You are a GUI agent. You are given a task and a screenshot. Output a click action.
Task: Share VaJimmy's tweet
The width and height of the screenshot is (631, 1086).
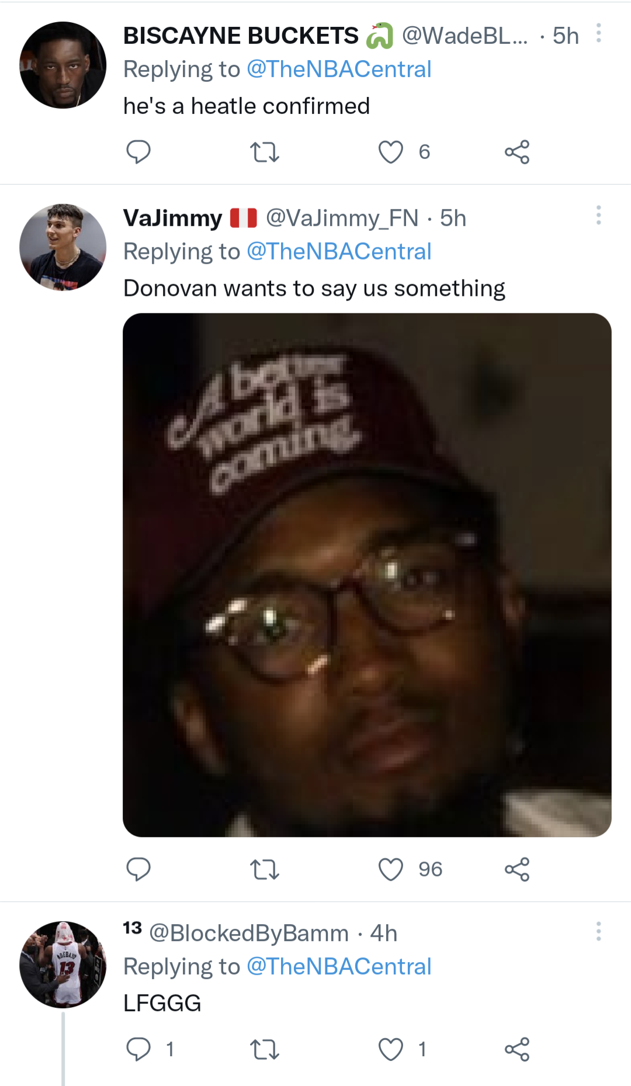click(516, 869)
